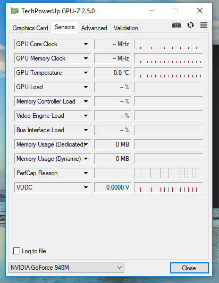Viewport: 219px width, 283px height.
Task: Click the GPU Temperature 0.0 °C value
Action: (x=112, y=73)
